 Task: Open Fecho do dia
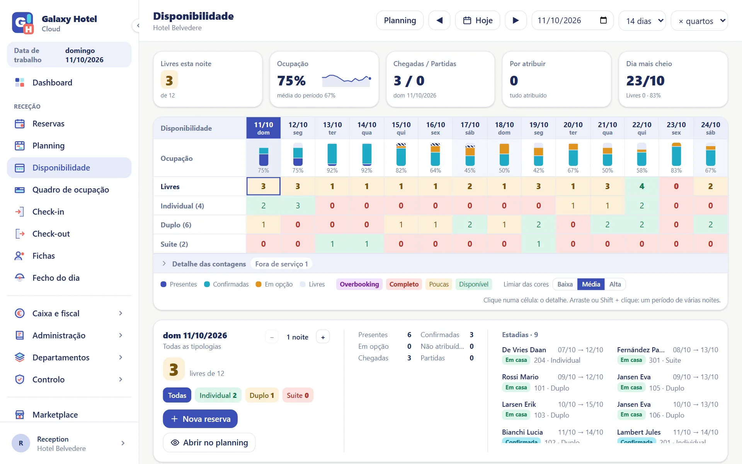pyautogui.click(x=69, y=278)
